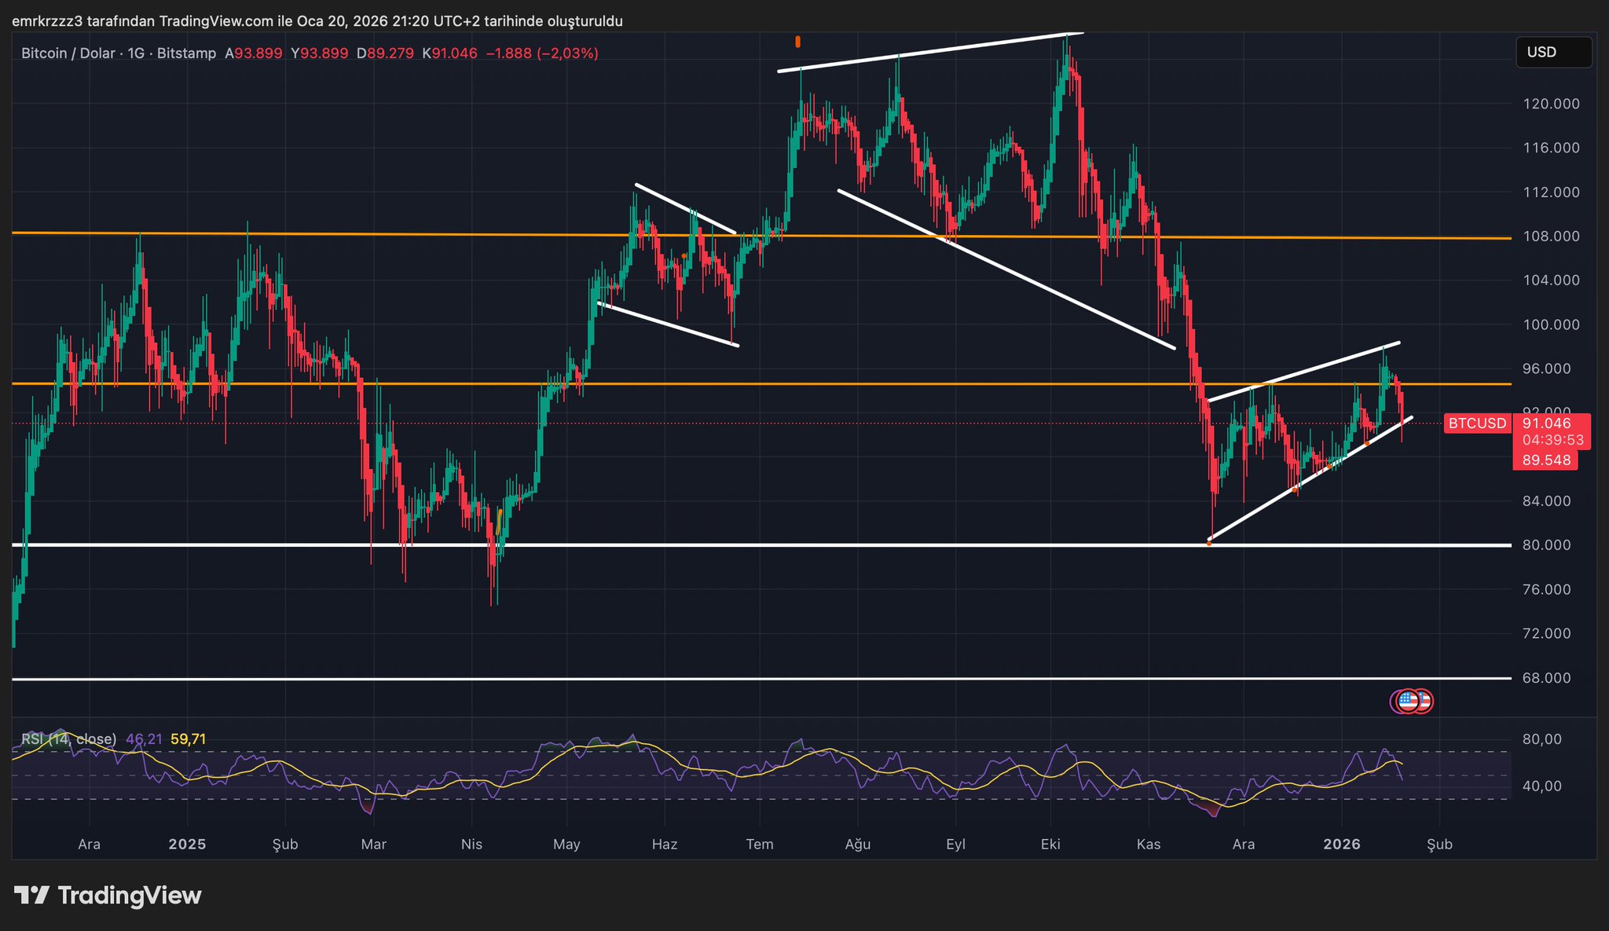This screenshot has height=931, width=1609.
Task: Click the orange dot at the 80.000 low
Action: [x=1209, y=543]
